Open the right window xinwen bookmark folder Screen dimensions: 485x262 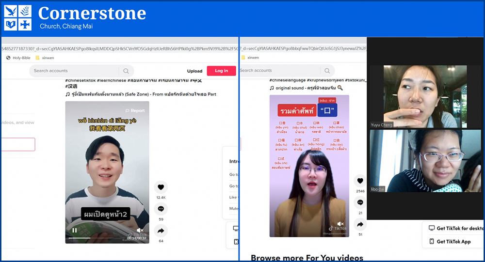tap(250, 58)
